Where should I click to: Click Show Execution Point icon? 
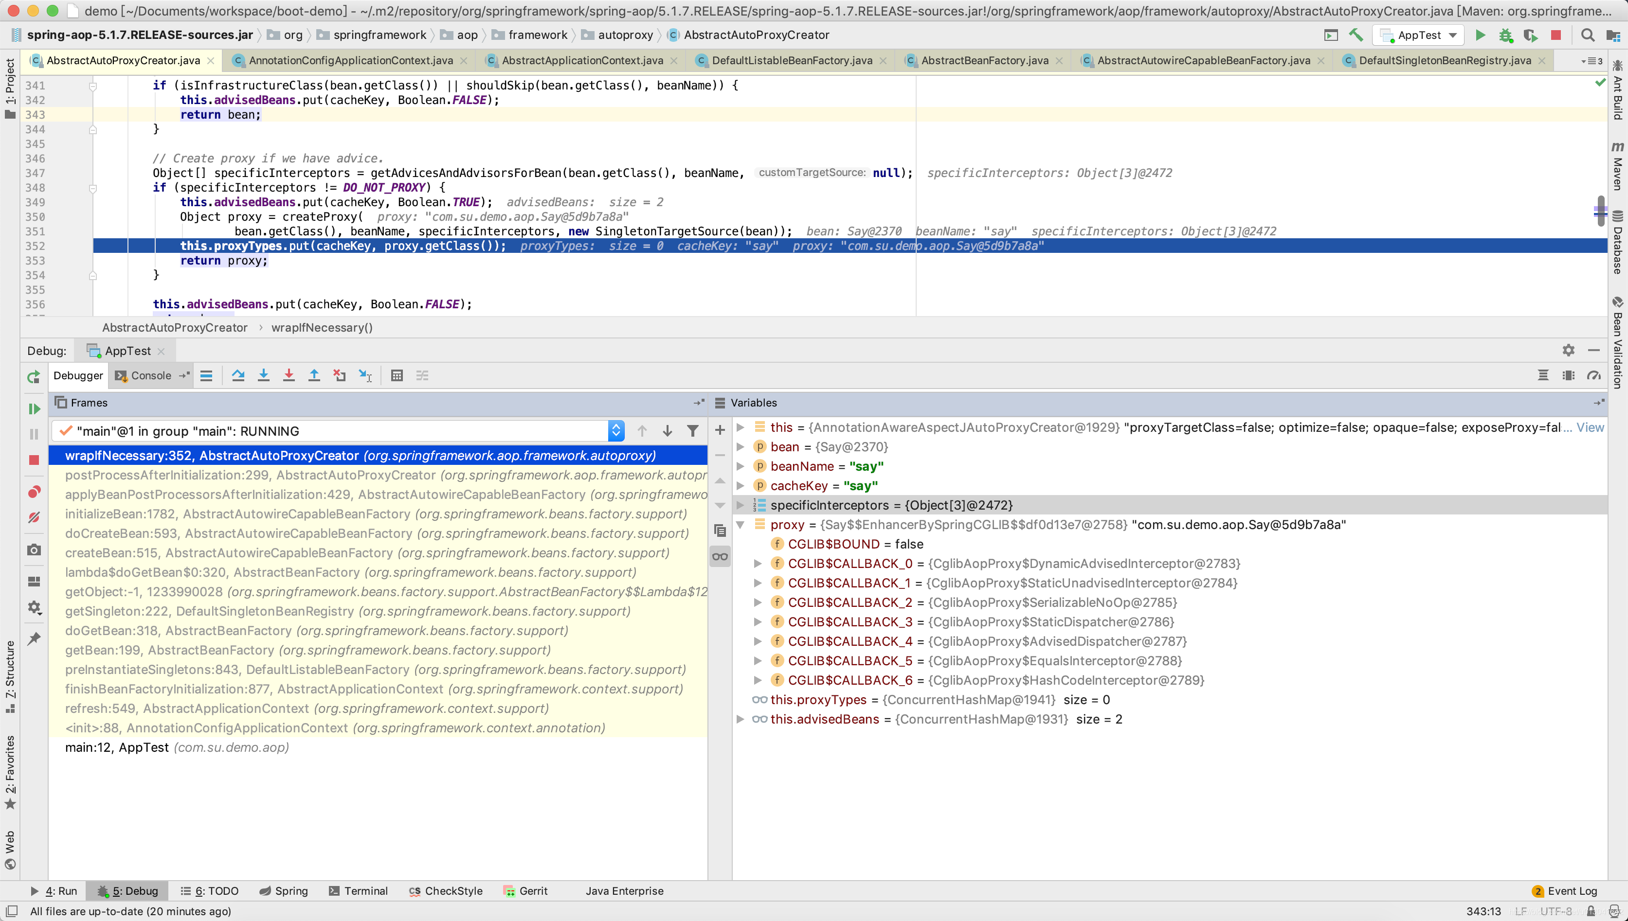click(206, 376)
